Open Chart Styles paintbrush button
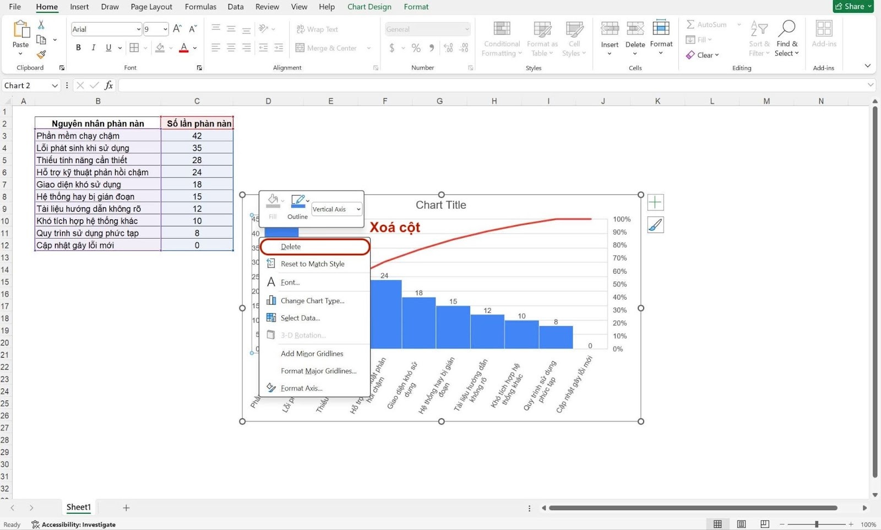 pyautogui.click(x=655, y=225)
